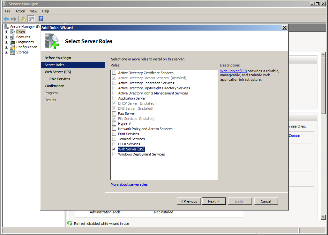The height and width of the screenshot is (235, 328).
Task: Open the Help menu
Action: 45,11
